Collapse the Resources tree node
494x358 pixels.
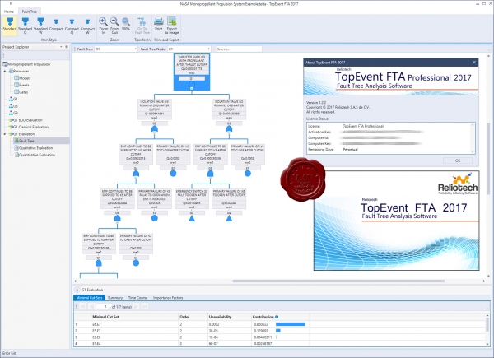(x=5, y=71)
